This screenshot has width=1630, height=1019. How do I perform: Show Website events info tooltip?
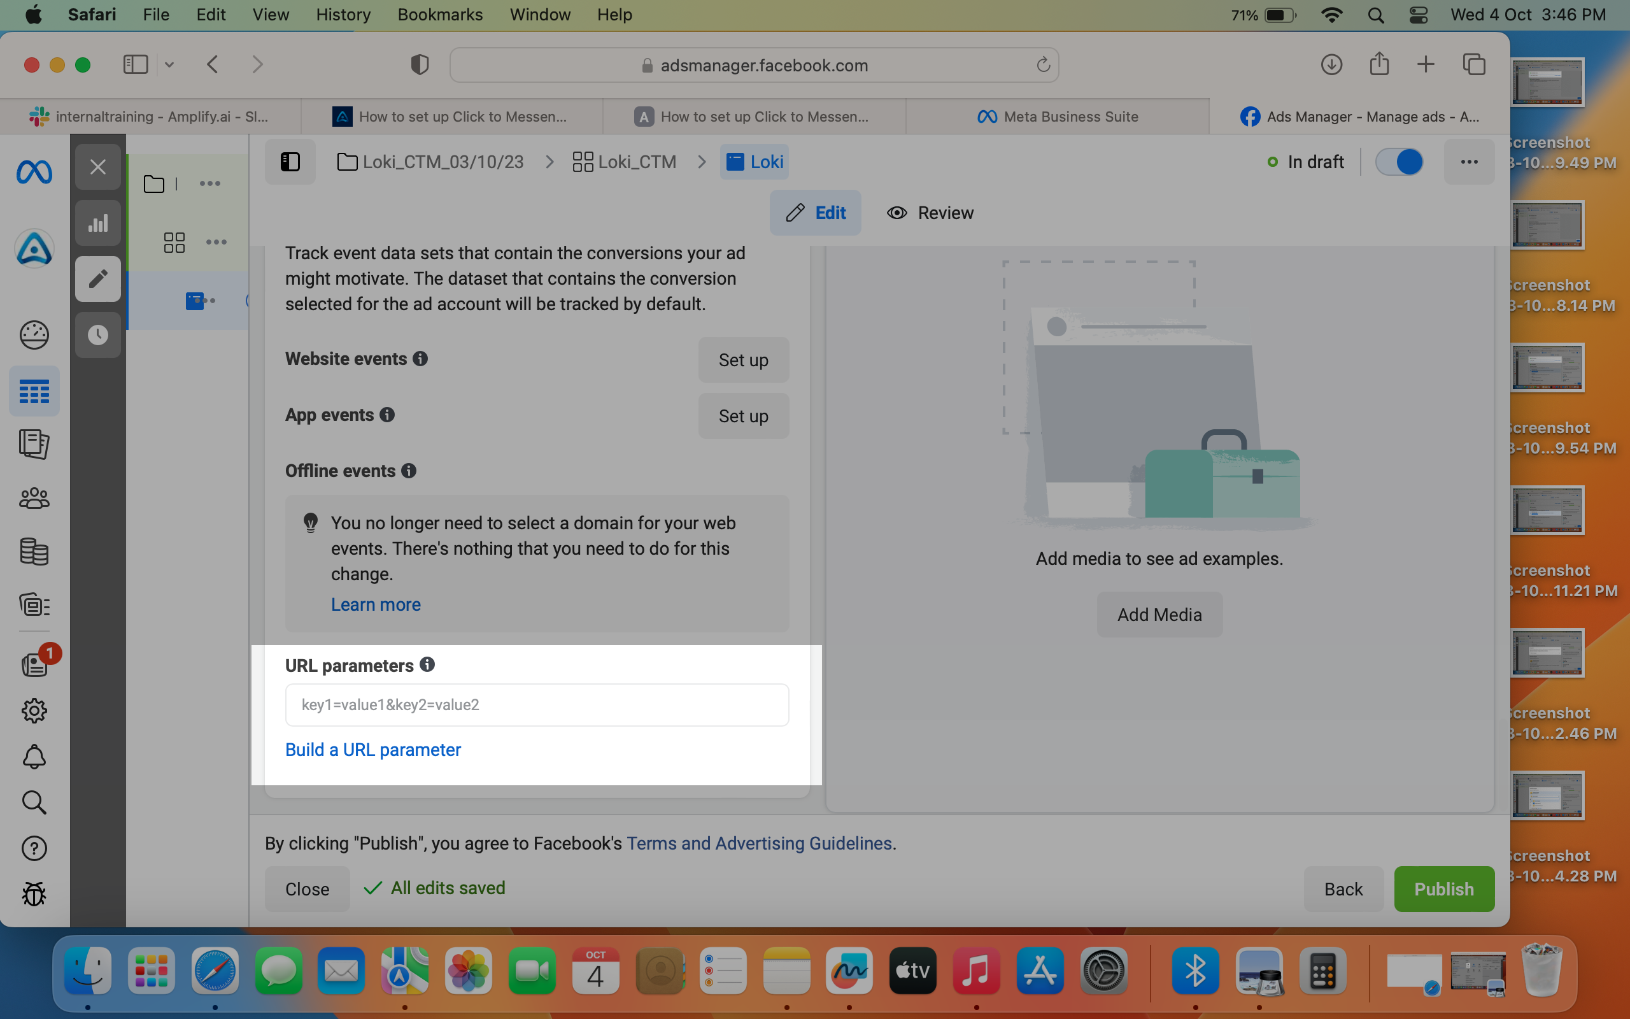pyautogui.click(x=420, y=359)
